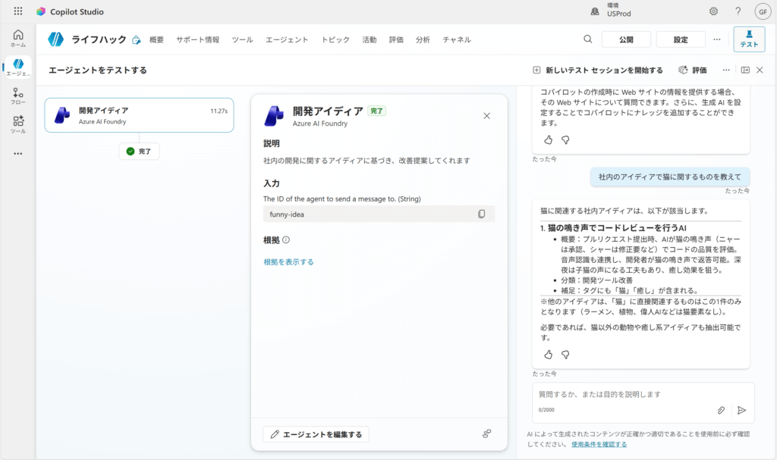Thumbs up the cat idea response
Image resolution: width=777 pixels, height=460 pixels.
pos(549,354)
